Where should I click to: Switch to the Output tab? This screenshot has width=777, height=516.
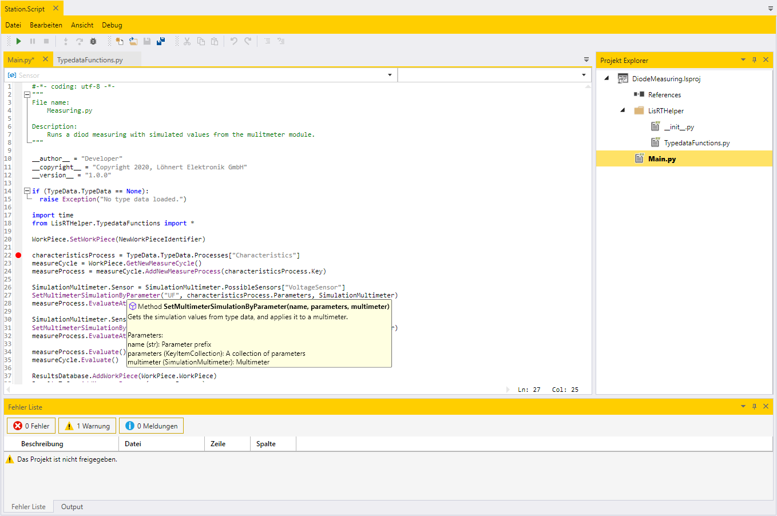tap(72, 507)
